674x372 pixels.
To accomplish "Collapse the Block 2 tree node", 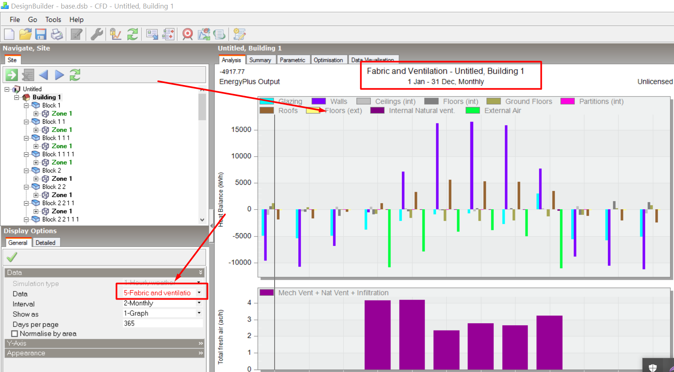I will tap(26, 171).
